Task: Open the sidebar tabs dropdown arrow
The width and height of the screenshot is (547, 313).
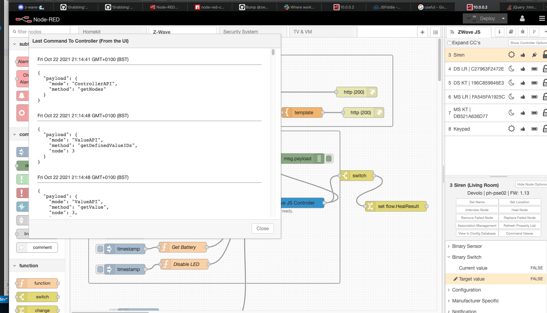Action: coord(545,32)
